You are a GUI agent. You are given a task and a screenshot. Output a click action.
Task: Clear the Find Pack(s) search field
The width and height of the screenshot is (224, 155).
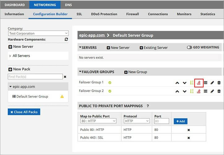65,77
